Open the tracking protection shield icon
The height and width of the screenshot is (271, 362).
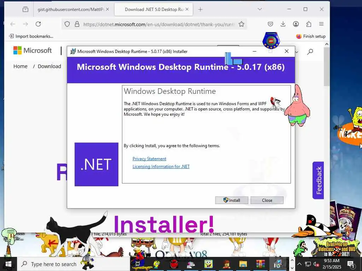tap(67, 24)
